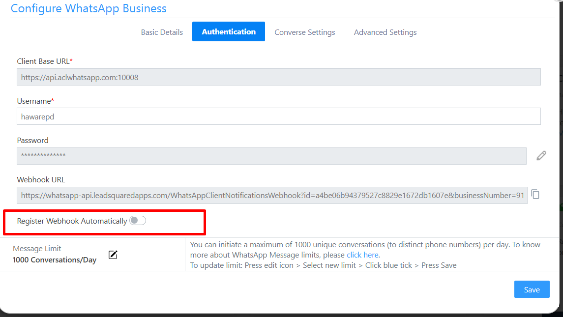Image resolution: width=563 pixels, height=317 pixels.
Task: Click the "Message Limit" heading text
Action: tap(37, 249)
